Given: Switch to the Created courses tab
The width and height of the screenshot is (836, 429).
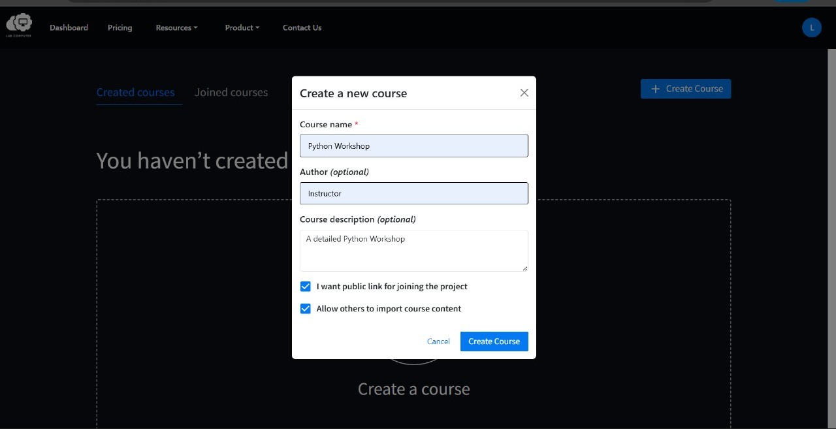Looking at the screenshot, I should click(136, 93).
